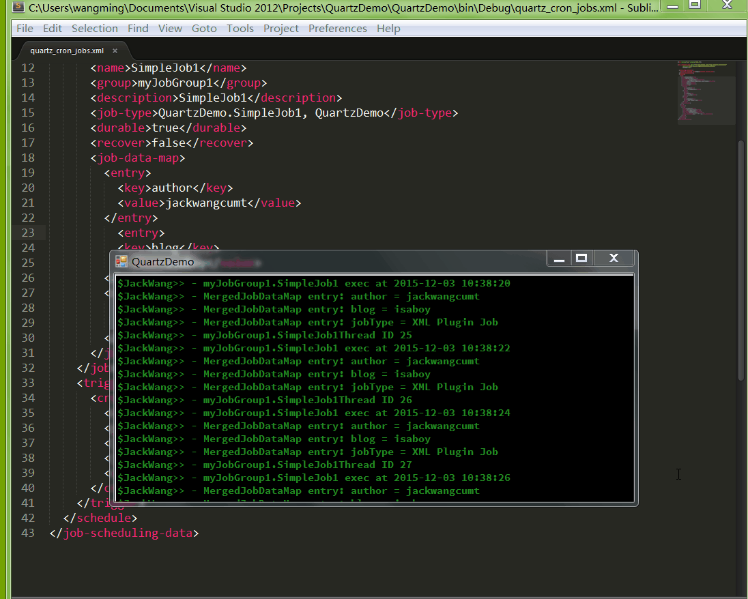The width and height of the screenshot is (748, 599).
Task: Open the Find menu
Action: [x=138, y=29]
